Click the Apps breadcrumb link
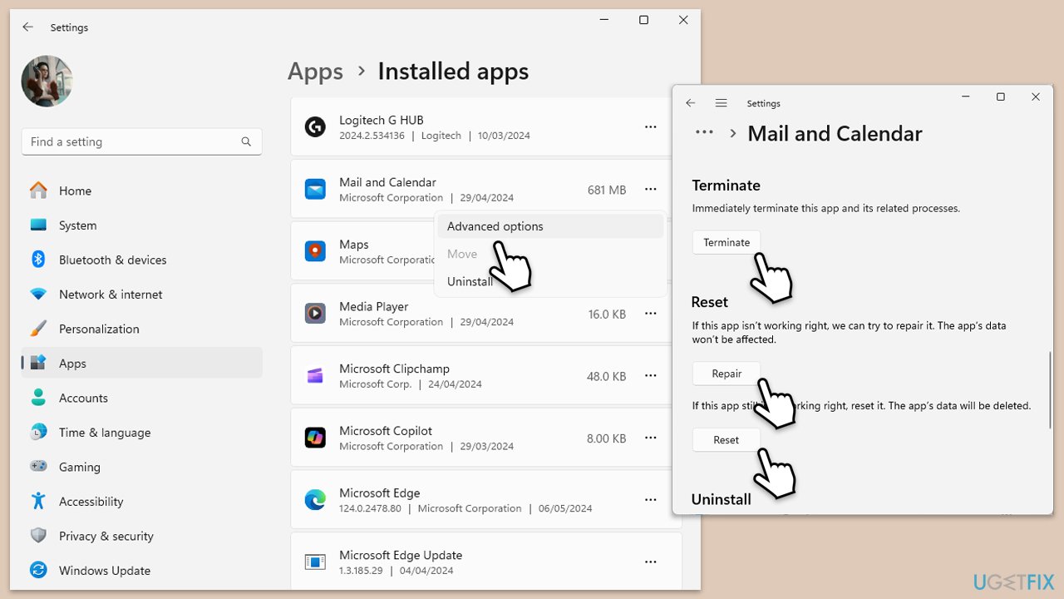The height and width of the screenshot is (599, 1064). pyautogui.click(x=315, y=72)
